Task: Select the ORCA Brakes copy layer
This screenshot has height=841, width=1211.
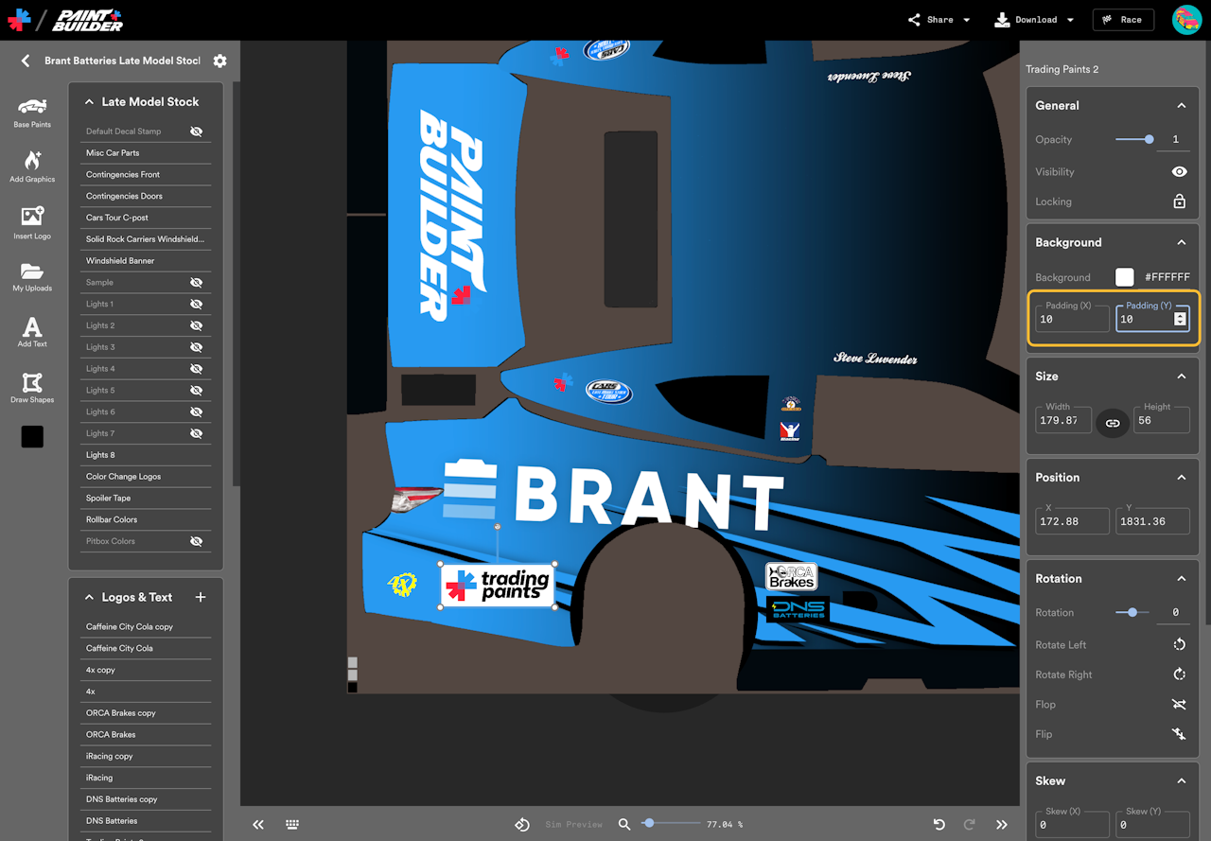Action: tap(121, 713)
